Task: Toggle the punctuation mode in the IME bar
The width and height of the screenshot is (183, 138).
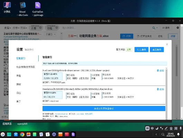Action: click(x=162, y=128)
